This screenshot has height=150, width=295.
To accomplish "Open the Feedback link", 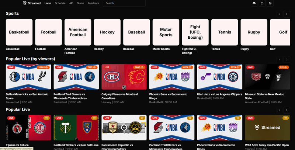I will pyautogui.click(x=93, y=3).
